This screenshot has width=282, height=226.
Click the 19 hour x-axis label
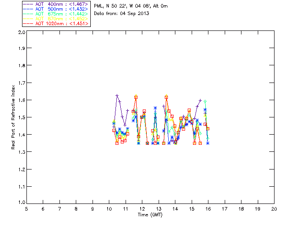click(258, 209)
